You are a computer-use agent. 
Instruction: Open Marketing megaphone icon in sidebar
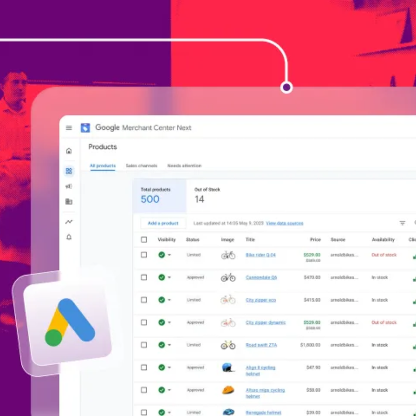point(69,186)
